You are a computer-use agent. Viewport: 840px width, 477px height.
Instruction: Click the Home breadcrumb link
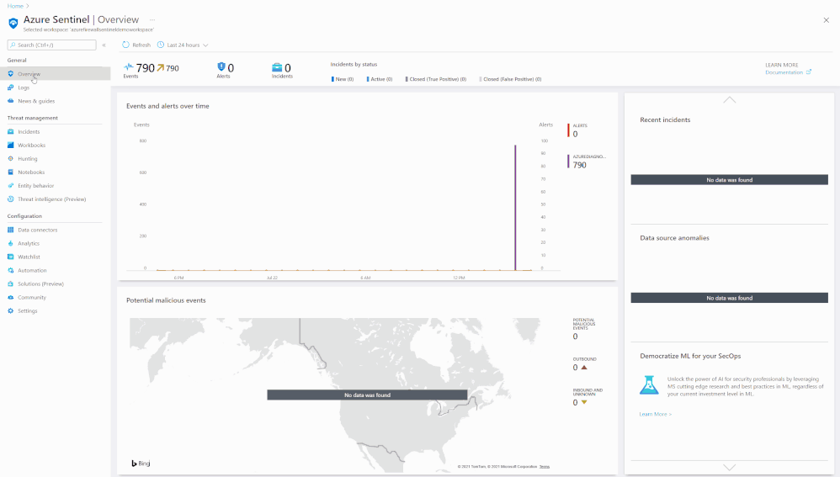point(15,6)
